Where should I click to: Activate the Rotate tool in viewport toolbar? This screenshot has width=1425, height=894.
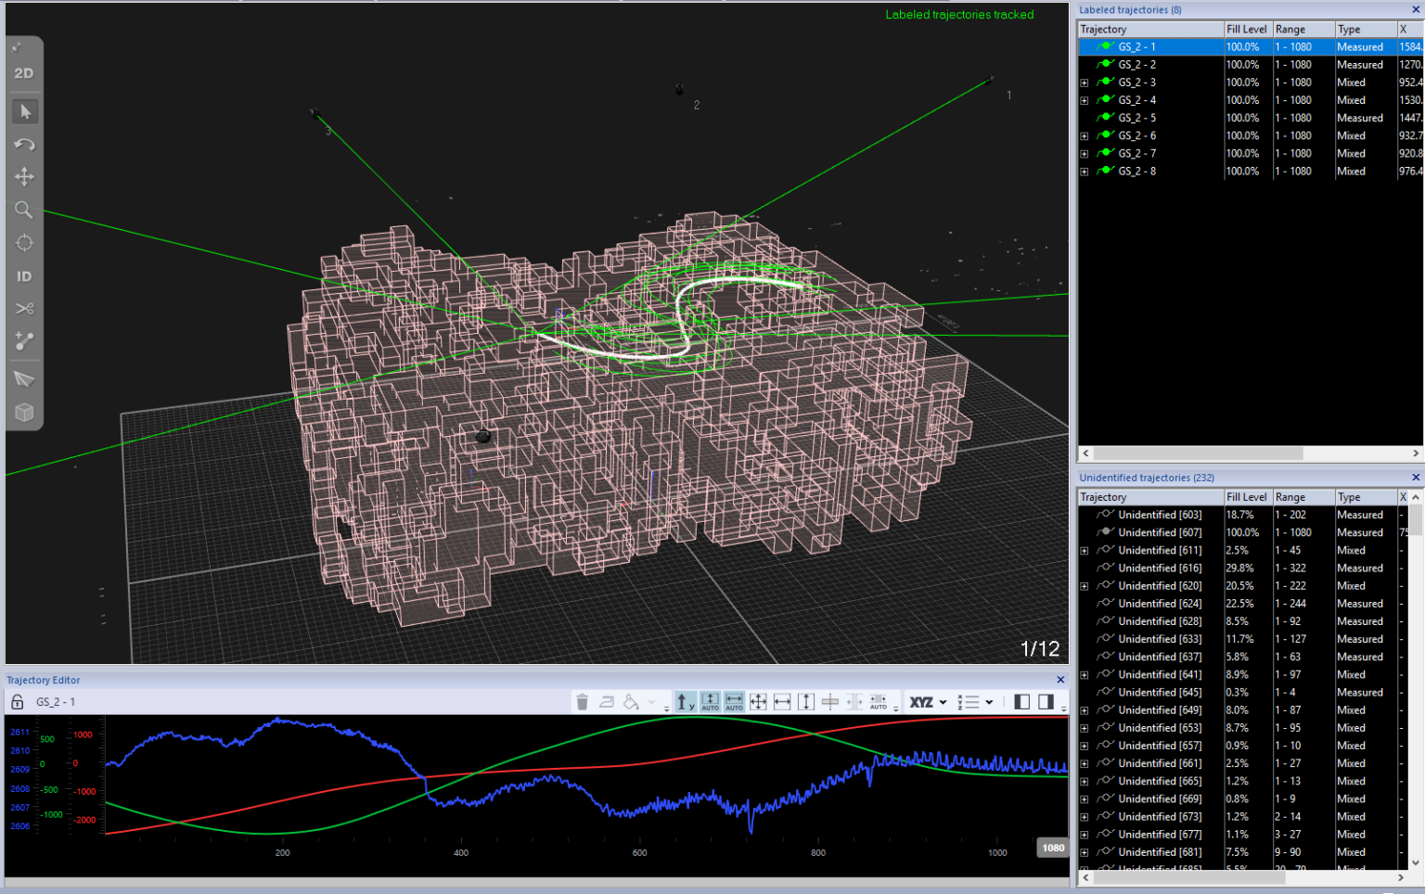pos(24,145)
